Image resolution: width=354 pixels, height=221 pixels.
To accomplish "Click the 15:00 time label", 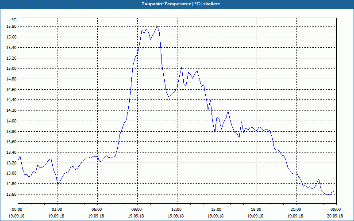I will (x=217, y=210).
